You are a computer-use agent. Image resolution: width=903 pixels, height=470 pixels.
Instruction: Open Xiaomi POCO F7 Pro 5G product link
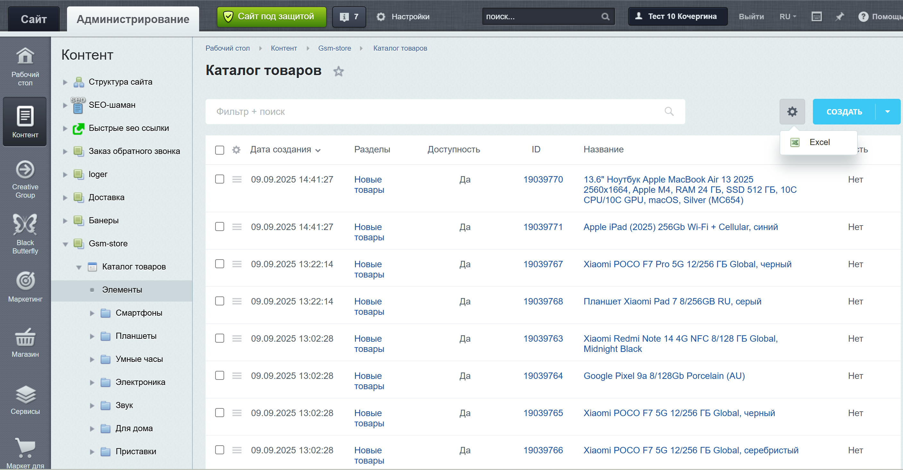tap(687, 264)
